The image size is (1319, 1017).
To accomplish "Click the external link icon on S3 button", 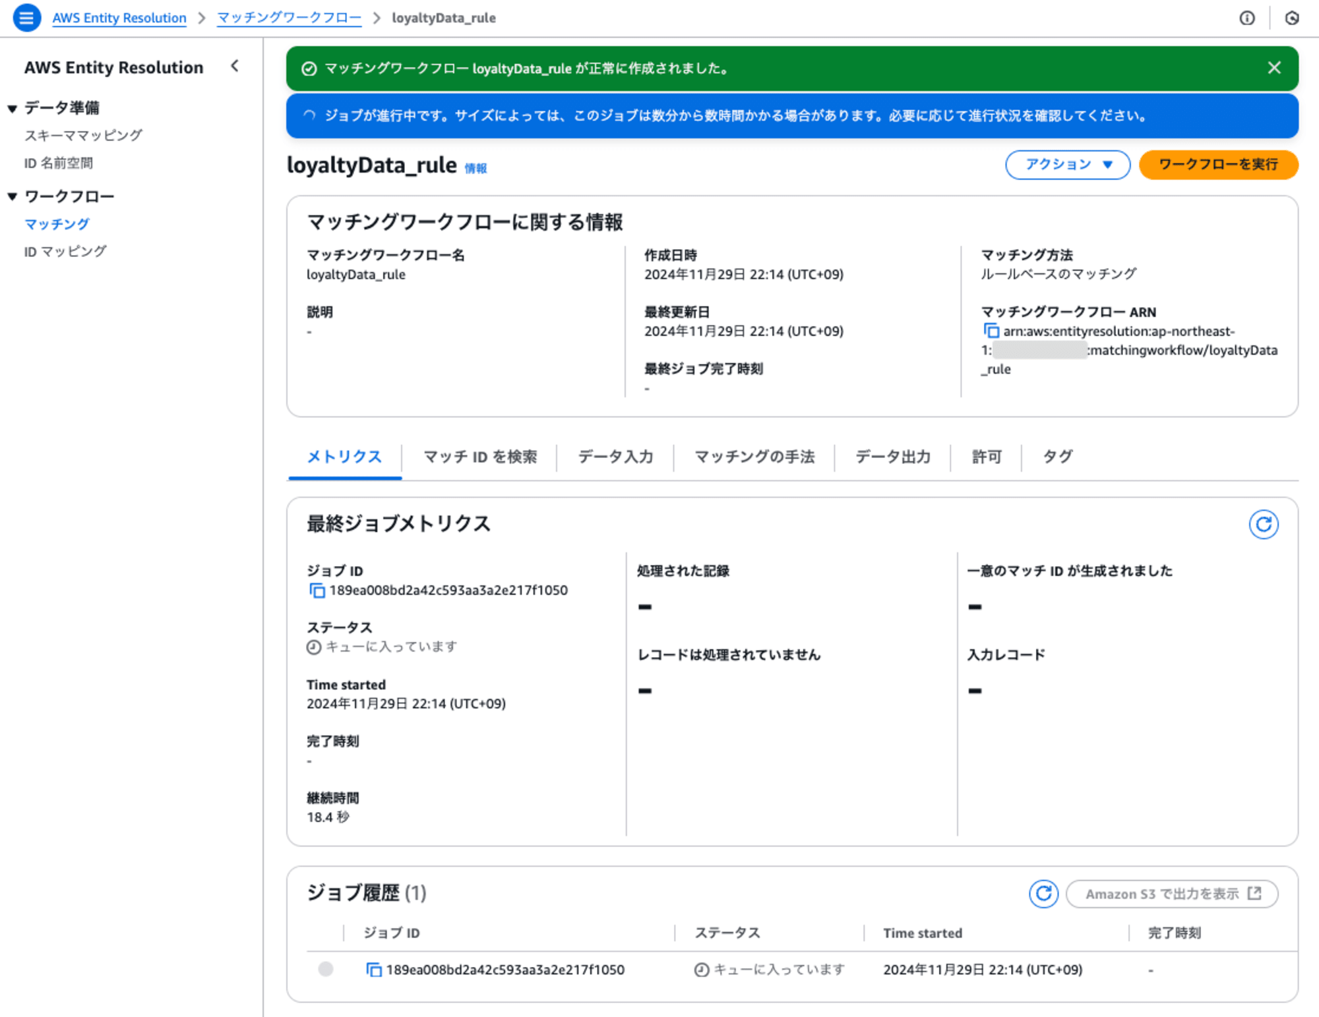I will pyautogui.click(x=1254, y=893).
